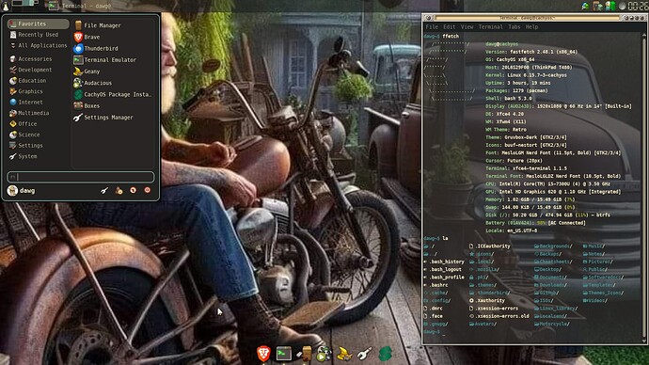Viewport: 649px width, 365px height.
Task: Click the orange circular switch-user icon in menu
Action: tap(133, 190)
